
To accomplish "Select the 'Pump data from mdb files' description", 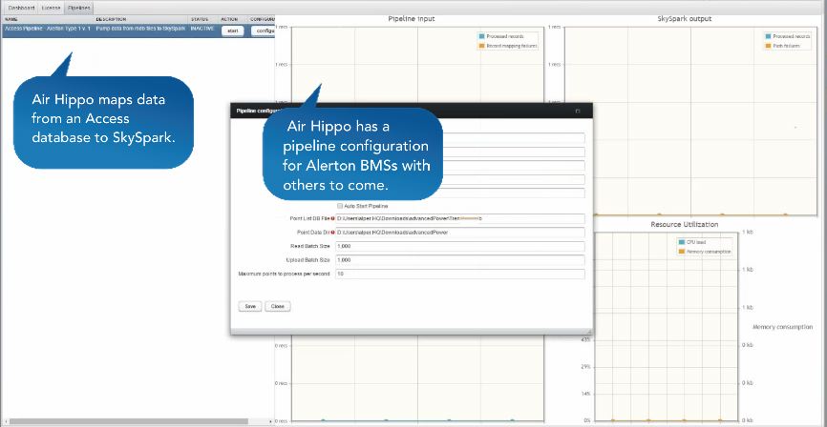I will coord(140,29).
